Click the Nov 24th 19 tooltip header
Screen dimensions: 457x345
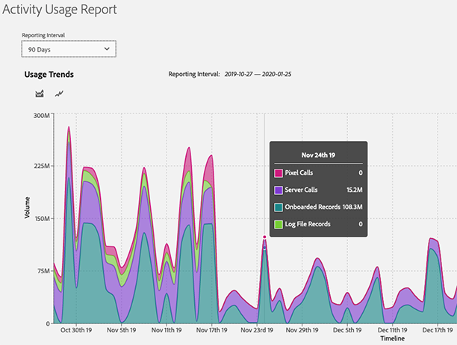tap(318, 155)
